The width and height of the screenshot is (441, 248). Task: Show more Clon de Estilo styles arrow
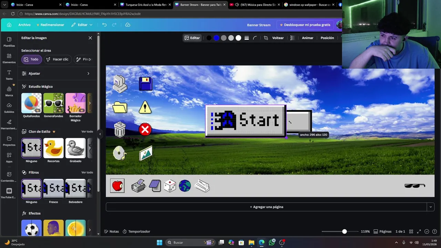[90, 148]
